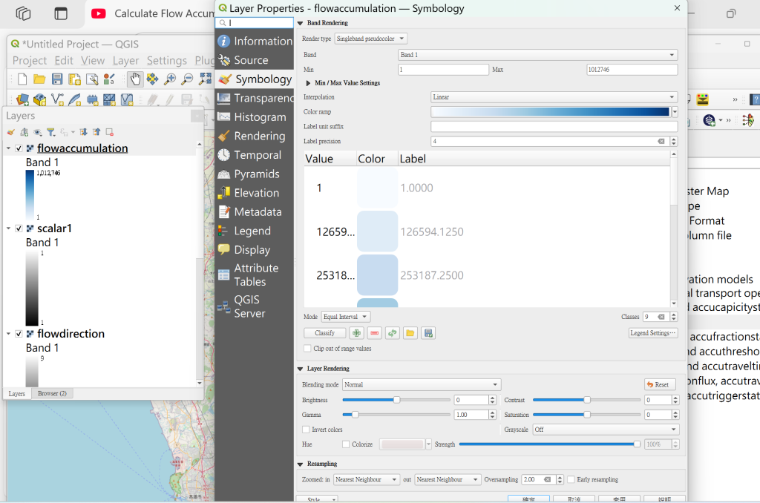Click the Reset button in Layer Rendering

pyautogui.click(x=660, y=385)
